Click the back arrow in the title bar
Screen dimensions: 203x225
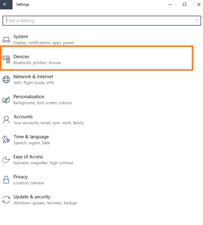point(5,4)
